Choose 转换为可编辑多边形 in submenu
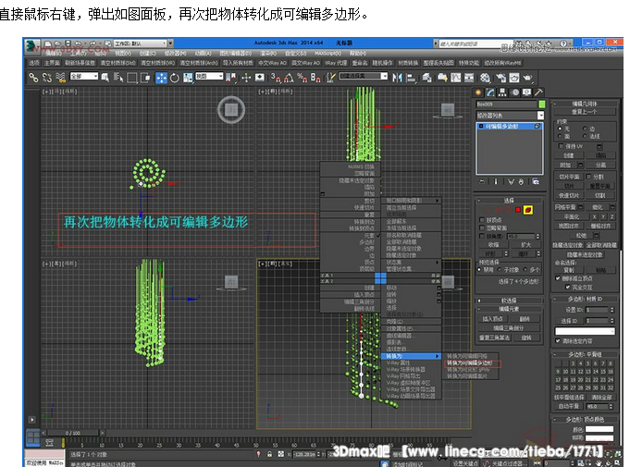This screenshot has height=467, width=630. coord(470,363)
